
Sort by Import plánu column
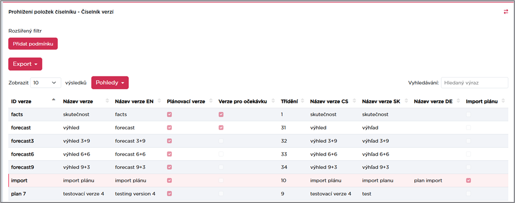504,102
